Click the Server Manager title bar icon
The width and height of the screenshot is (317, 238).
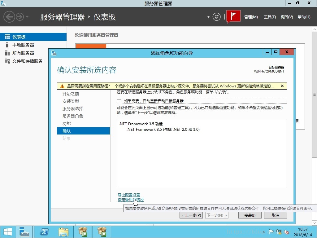3,3
